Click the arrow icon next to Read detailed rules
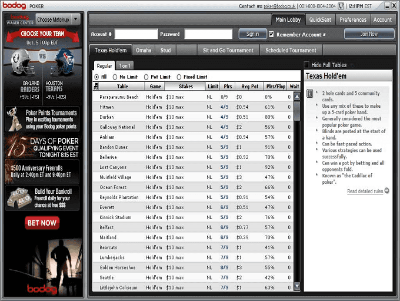The height and width of the screenshot is (301, 400). [x=386, y=191]
